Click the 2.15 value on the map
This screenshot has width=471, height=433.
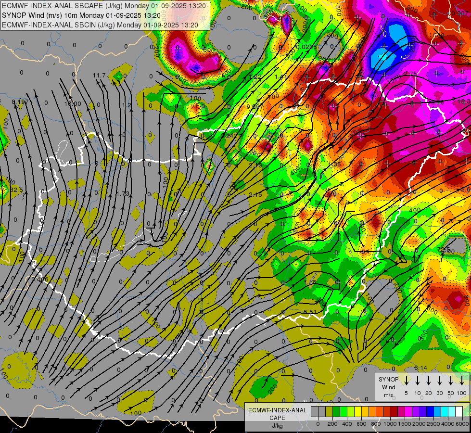coord(255,195)
